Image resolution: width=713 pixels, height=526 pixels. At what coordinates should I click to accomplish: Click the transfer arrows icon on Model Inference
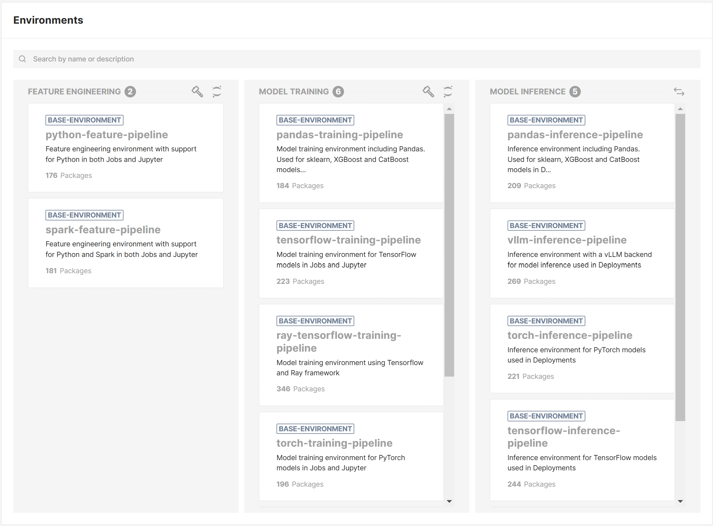(679, 92)
